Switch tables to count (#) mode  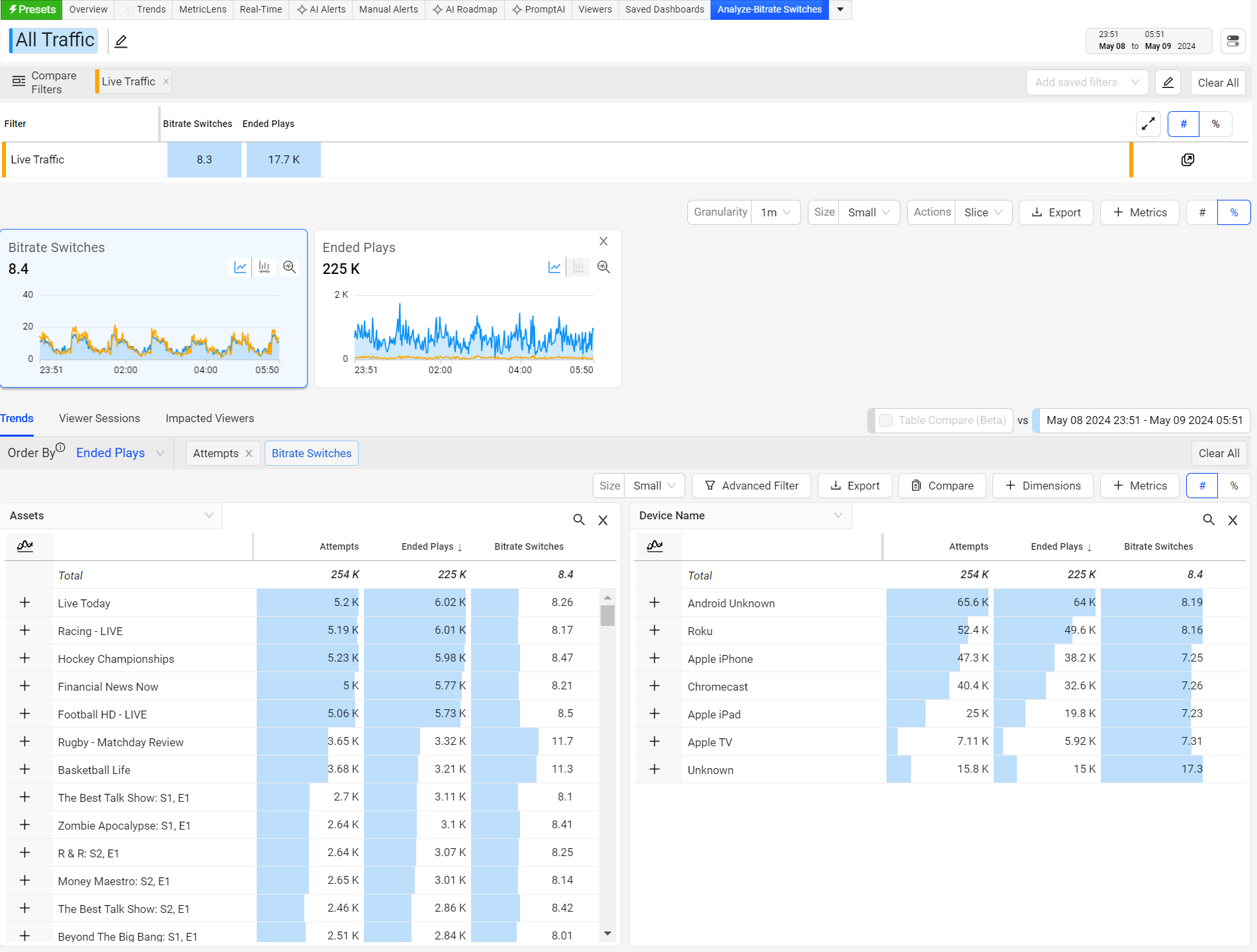tap(1202, 486)
